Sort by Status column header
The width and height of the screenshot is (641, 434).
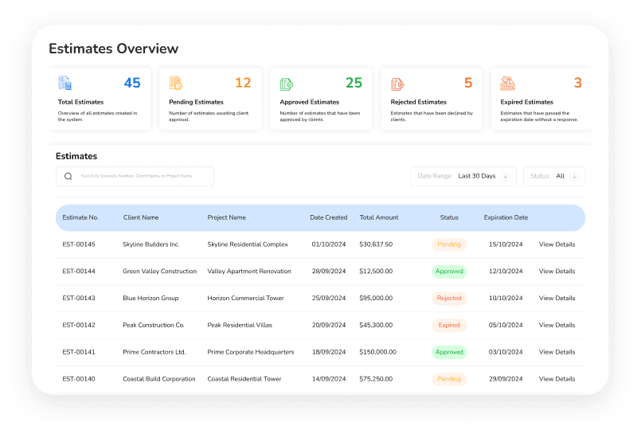click(x=449, y=217)
